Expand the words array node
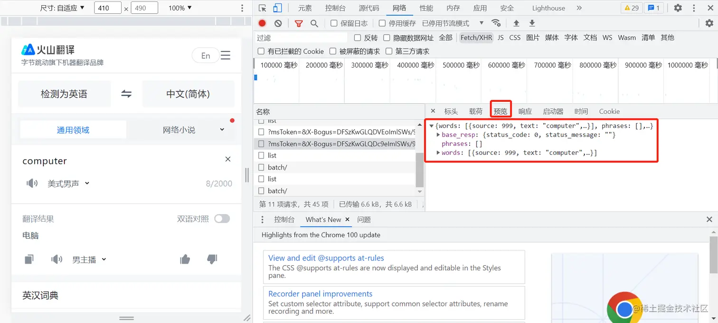This screenshot has width=718, height=323. click(x=438, y=153)
